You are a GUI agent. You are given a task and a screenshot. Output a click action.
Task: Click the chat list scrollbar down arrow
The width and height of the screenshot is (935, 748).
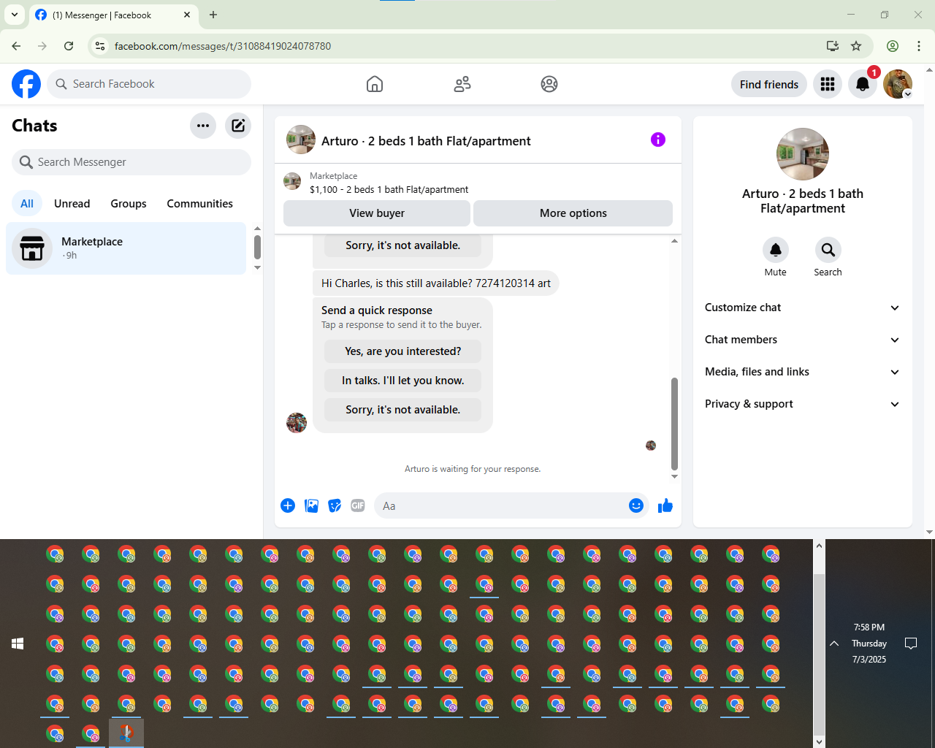[257, 267]
